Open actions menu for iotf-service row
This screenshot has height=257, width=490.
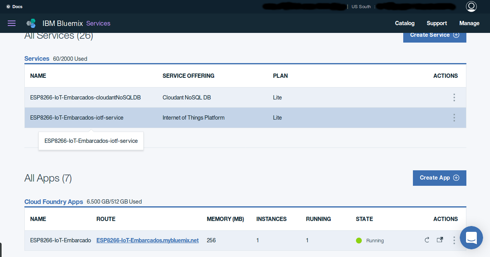(x=454, y=118)
